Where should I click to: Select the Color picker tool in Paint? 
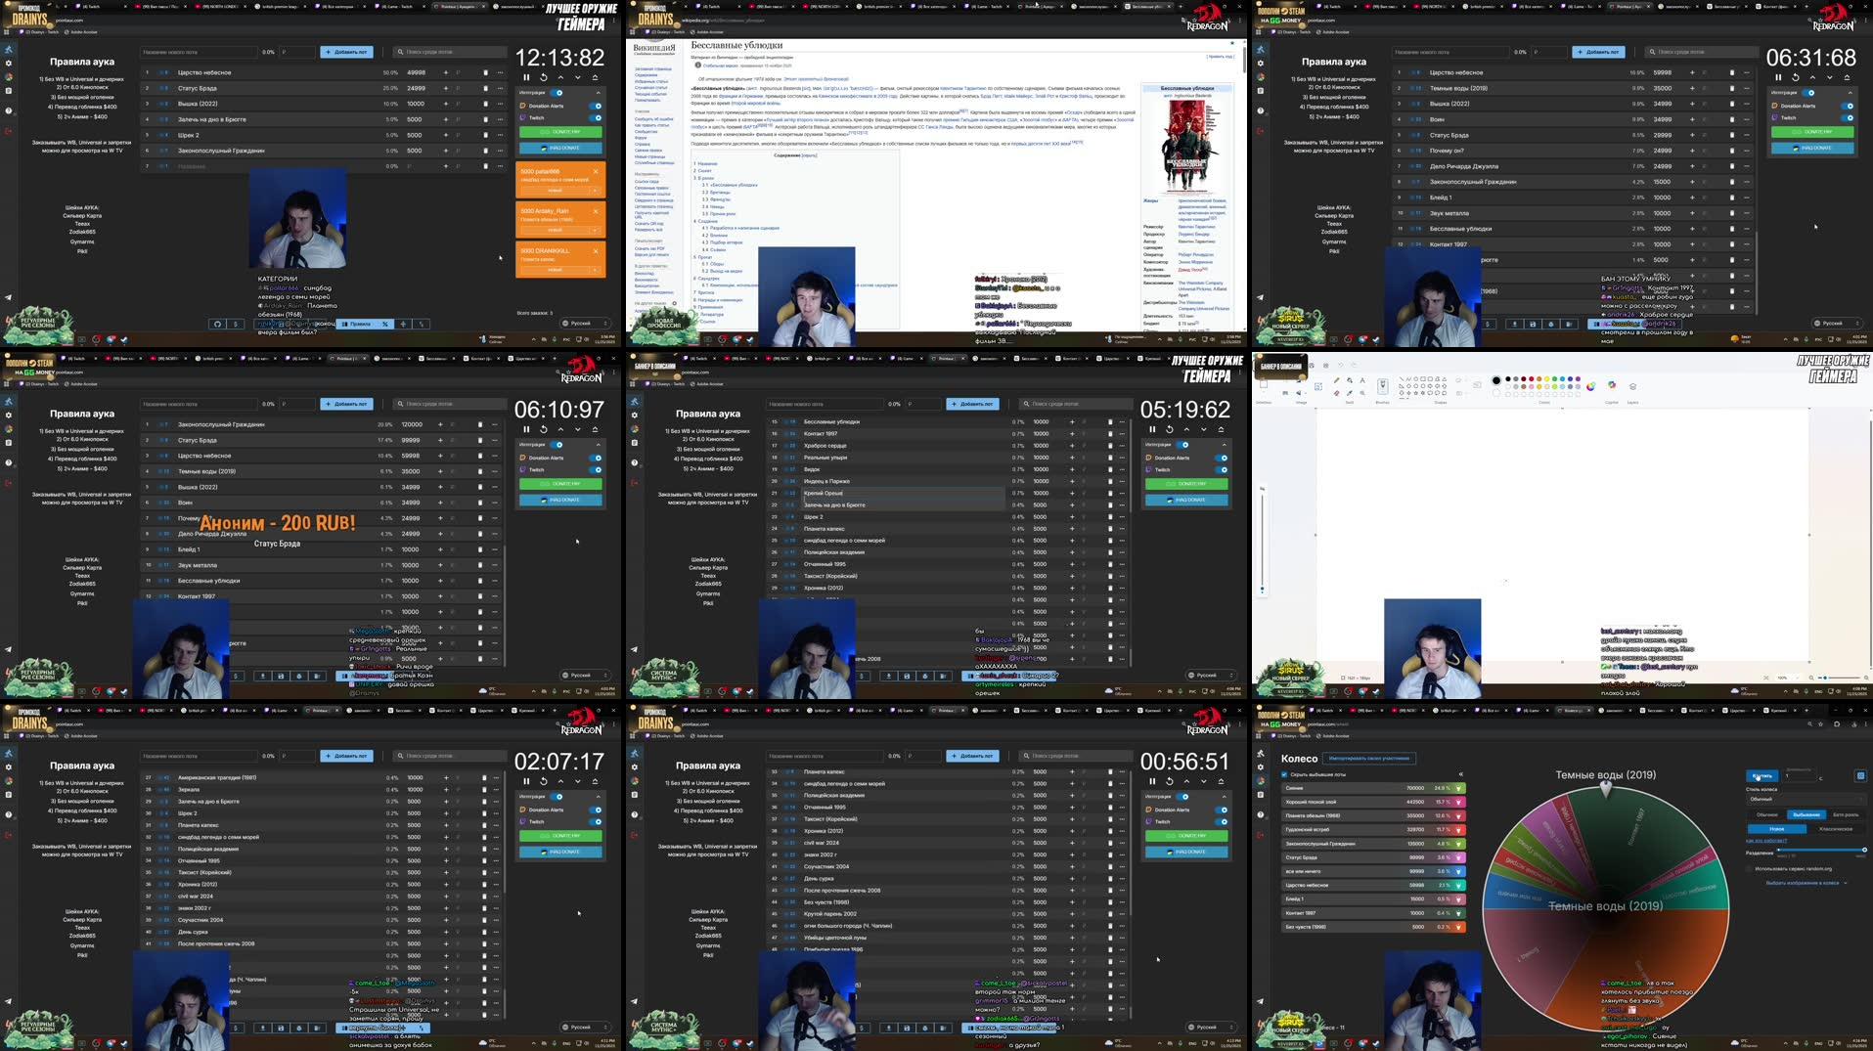coord(1350,391)
